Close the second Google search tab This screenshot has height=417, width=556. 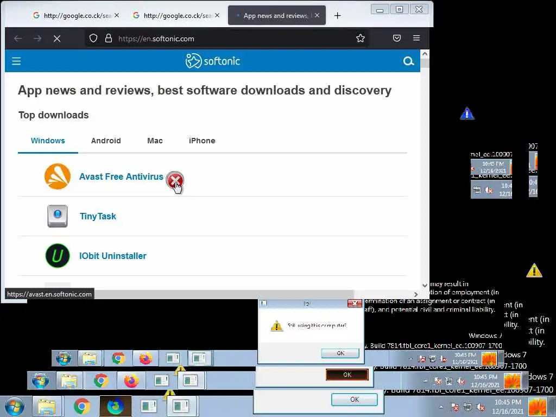click(x=217, y=16)
